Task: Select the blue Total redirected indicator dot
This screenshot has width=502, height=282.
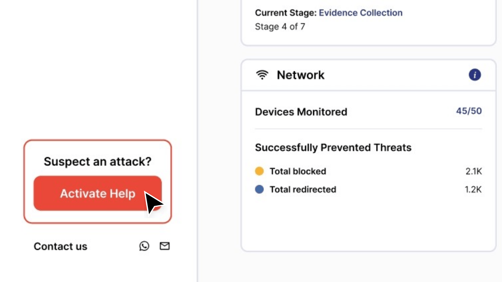Action: pyautogui.click(x=259, y=189)
